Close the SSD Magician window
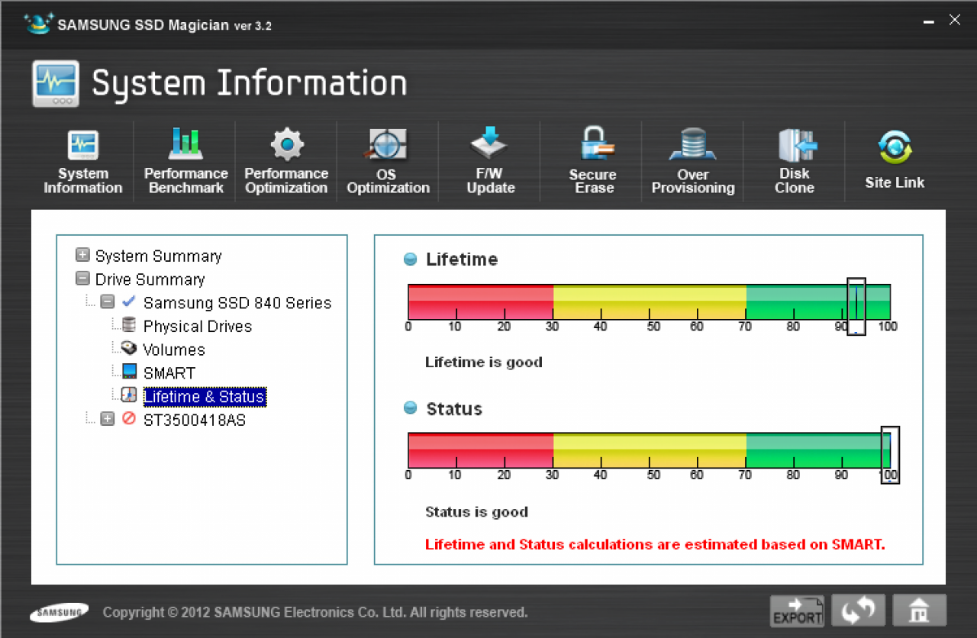Image resolution: width=977 pixels, height=638 pixels. pos(955,21)
